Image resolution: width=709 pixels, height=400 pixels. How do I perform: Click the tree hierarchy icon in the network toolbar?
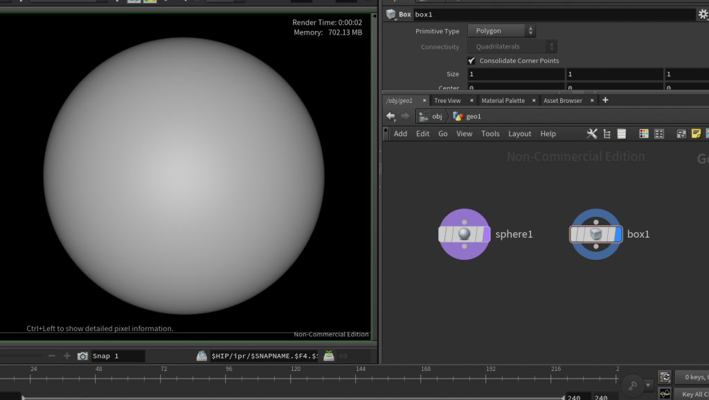coord(607,133)
